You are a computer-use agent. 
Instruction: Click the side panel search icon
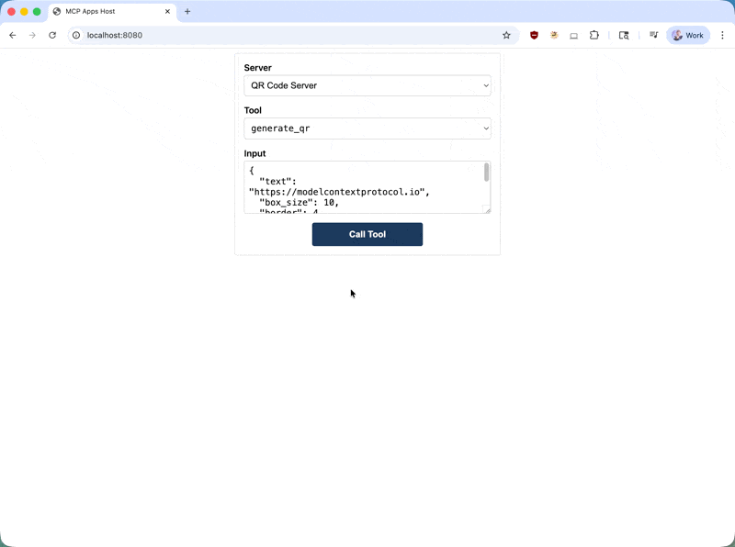(624, 35)
